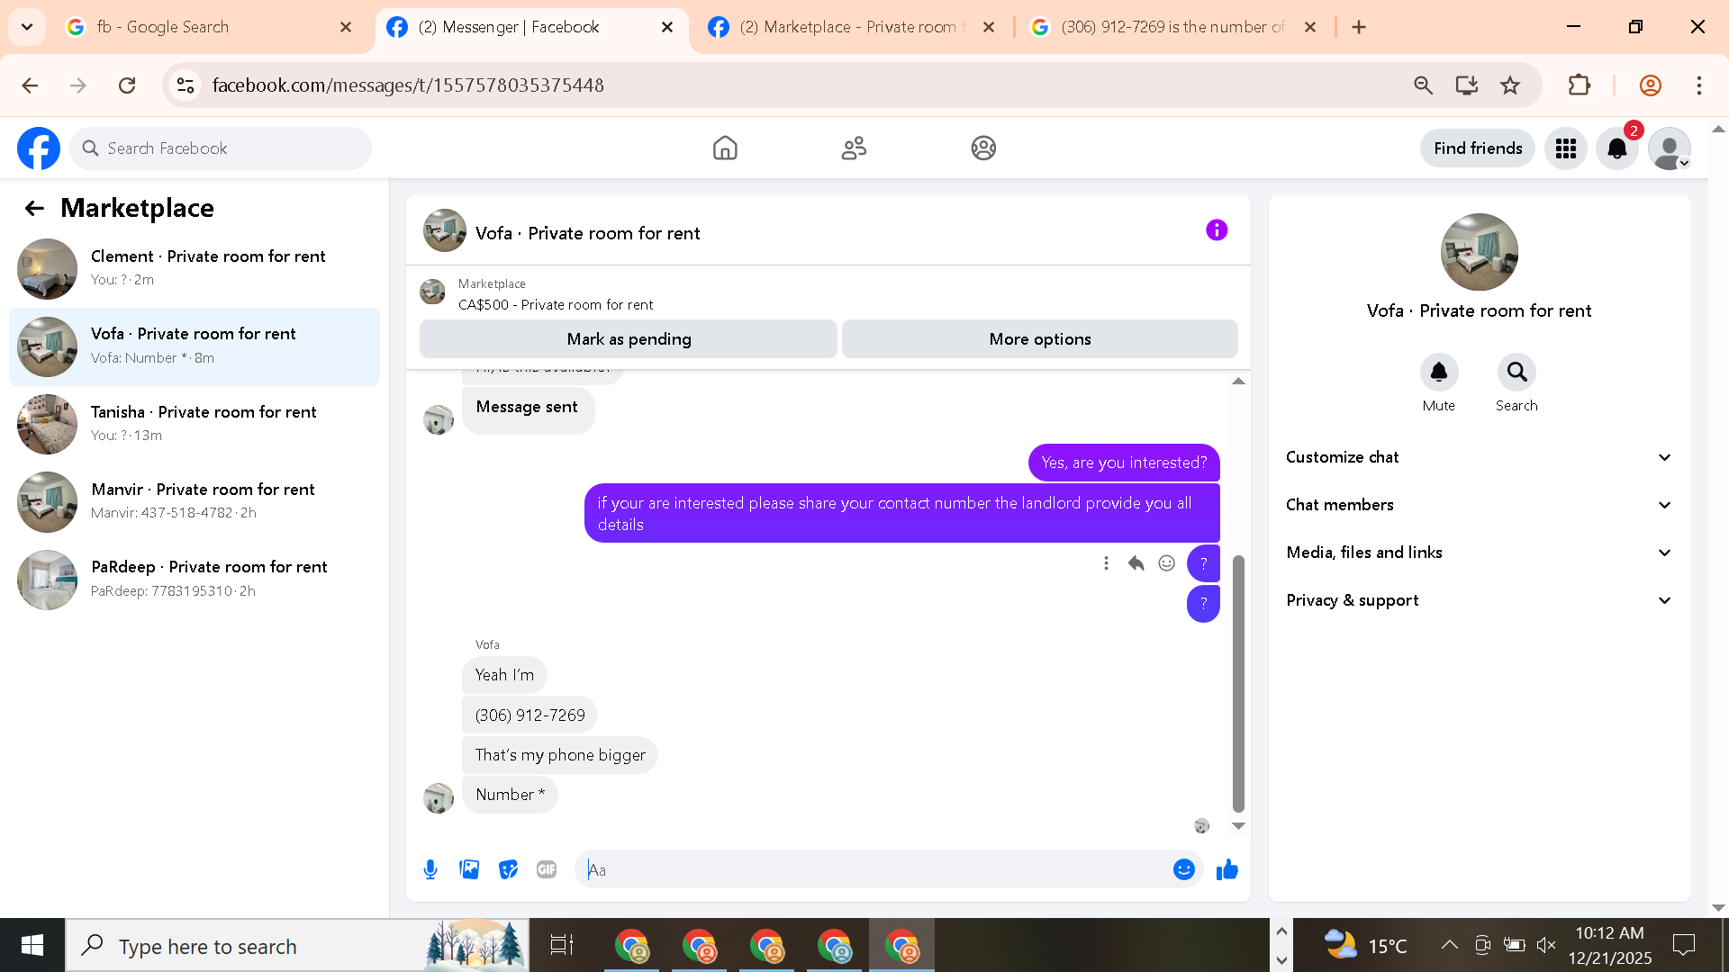Open Chrome profile icon

[1651, 85]
